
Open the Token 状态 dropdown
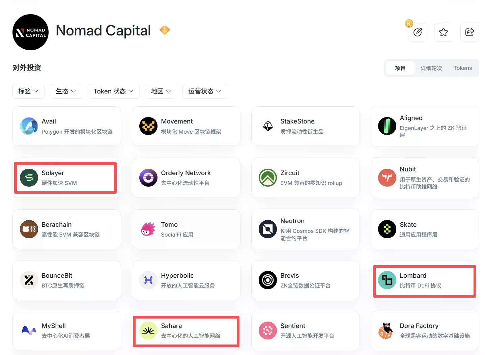(113, 91)
